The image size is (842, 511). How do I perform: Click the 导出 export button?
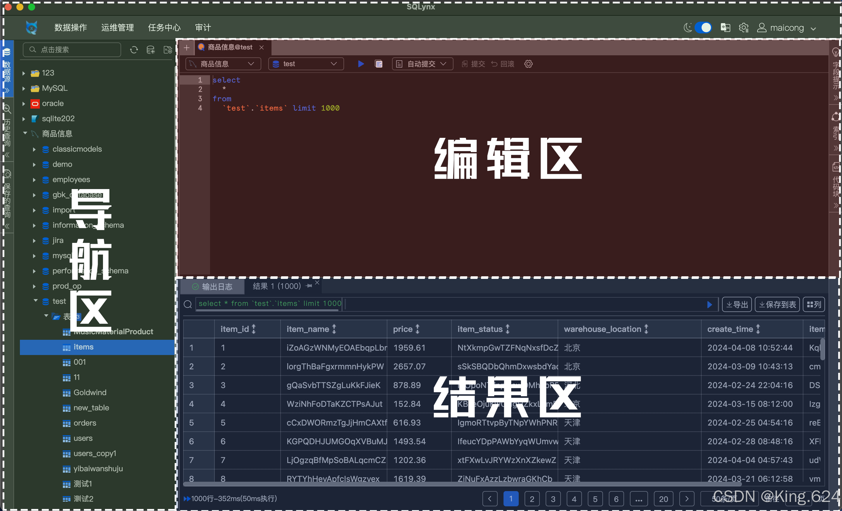[x=736, y=304]
